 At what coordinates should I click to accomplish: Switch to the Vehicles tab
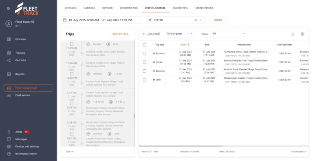pyautogui.click(x=71, y=8)
